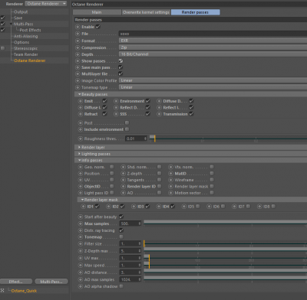This screenshot has height=300, width=307.
Task: Collapse the Beauty passes section
Action: pyautogui.click(x=80, y=94)
